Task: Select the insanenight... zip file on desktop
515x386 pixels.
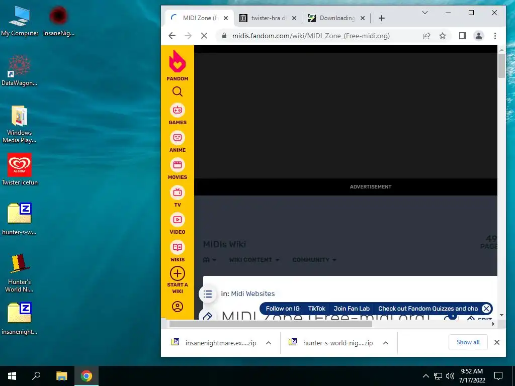Action: pos(20,318)
